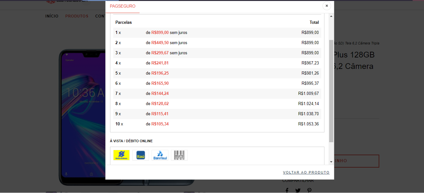Click the À VISTA / DÉBITO ONLINE heading
Viewport: 424px width, 193px height.
pyautogui.click(x=131, y=141)
